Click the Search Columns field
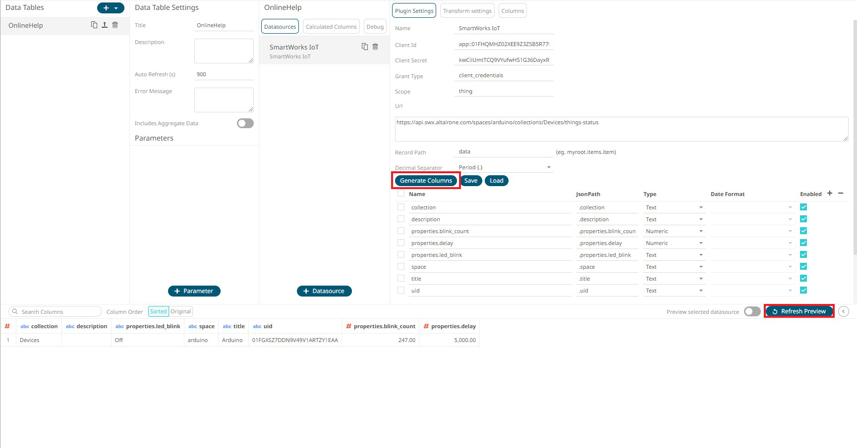Image resolution: width=857 pixels, height=448 pixels. [x=55, y=312]
